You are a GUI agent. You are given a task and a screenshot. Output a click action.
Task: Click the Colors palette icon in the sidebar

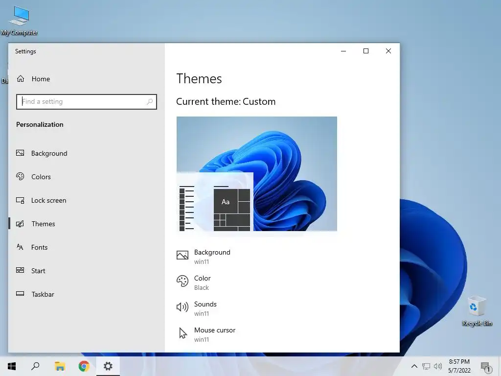(x=20, y=176)
